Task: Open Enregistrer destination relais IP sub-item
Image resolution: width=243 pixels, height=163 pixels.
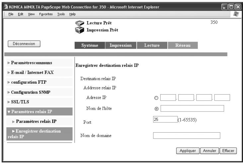Action: click(x=40, y=134)
